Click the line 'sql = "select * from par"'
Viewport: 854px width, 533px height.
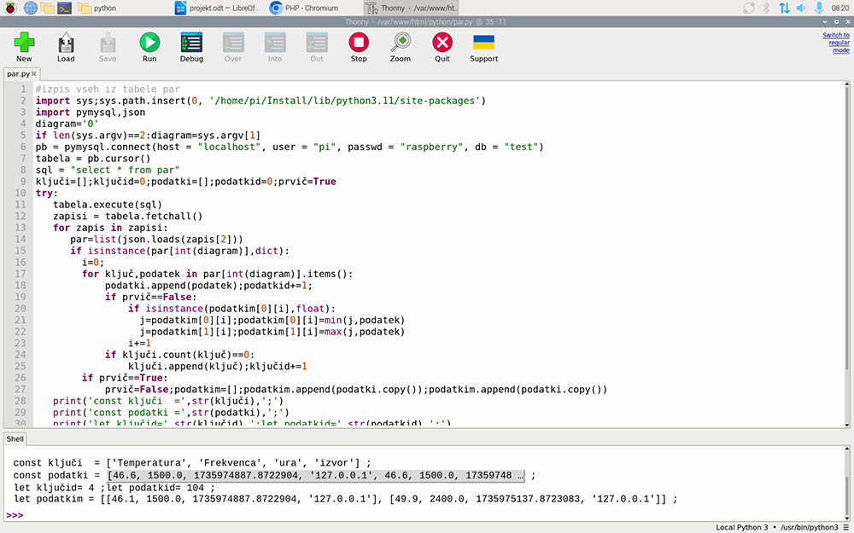pyautogui.click(x=108, y=170)
